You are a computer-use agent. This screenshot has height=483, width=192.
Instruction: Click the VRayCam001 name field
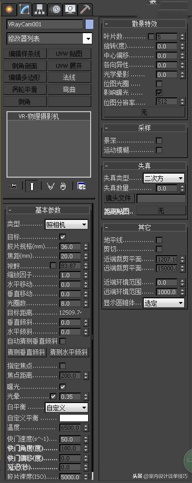click(x=45, y=24)
